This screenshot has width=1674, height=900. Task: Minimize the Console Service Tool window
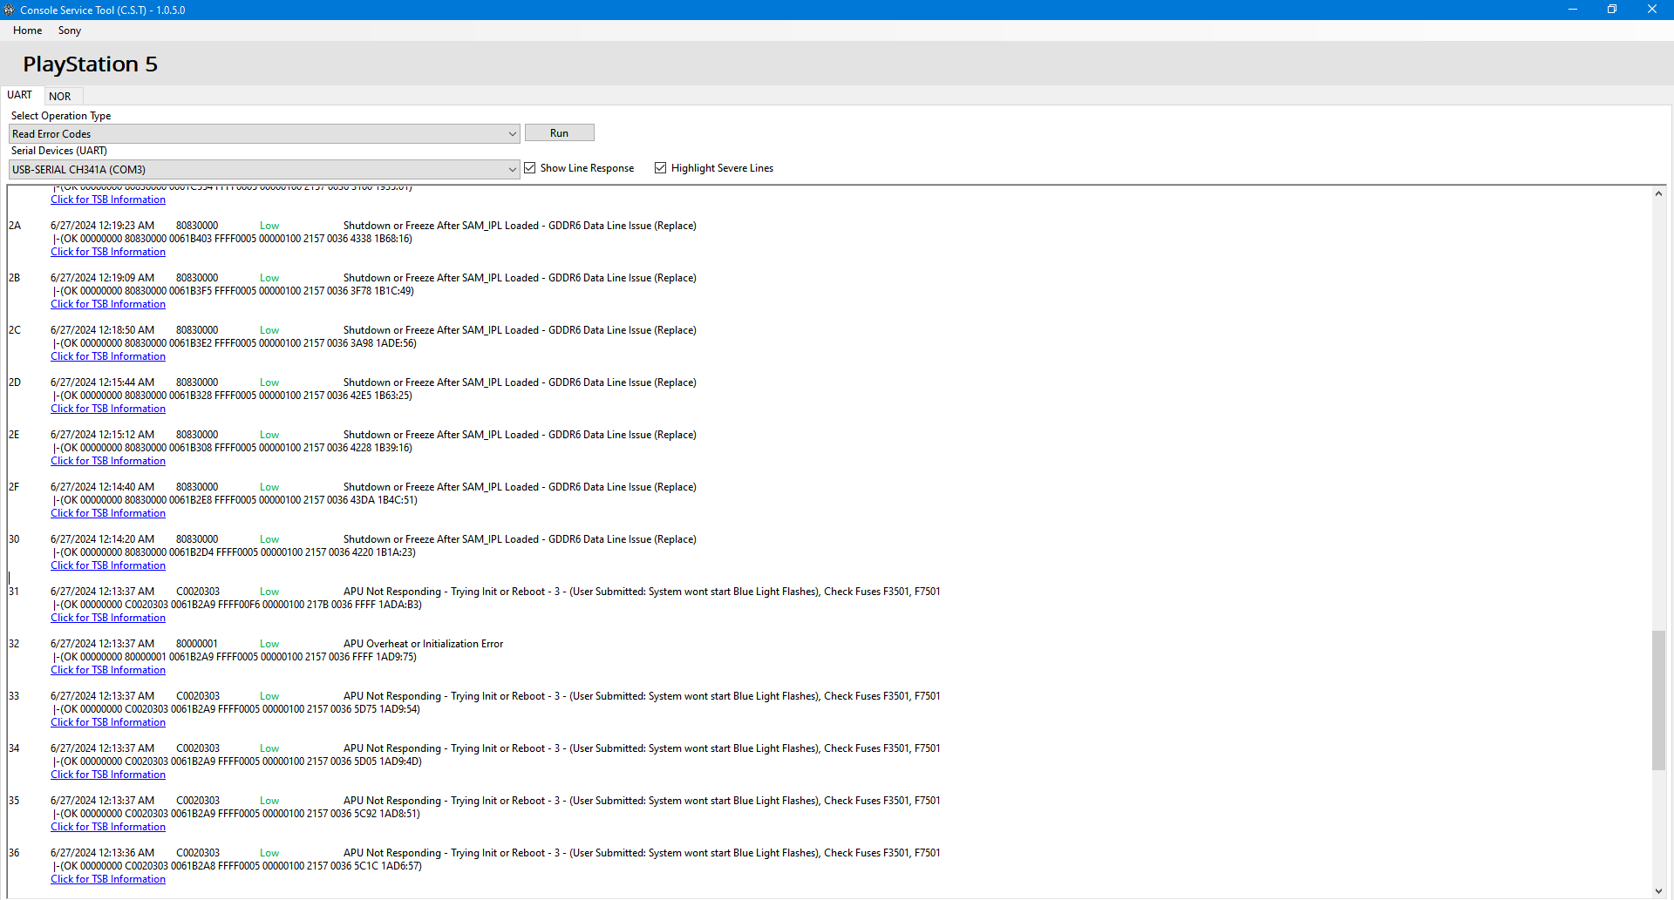(x=1573, y=10)
